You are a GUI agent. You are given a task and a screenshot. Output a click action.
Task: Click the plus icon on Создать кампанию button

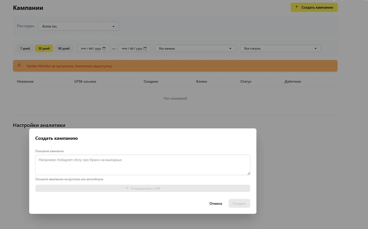[x=297, y=7]
